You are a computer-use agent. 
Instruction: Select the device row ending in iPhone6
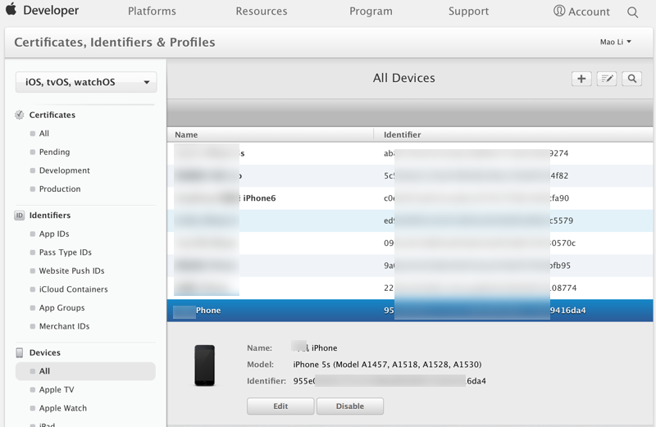point(410,198)
